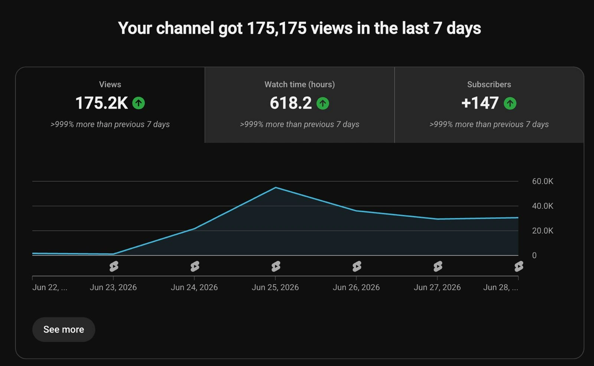Click the 0 y-axis label
Screen dimensions: 594x366
pos(534,255)
